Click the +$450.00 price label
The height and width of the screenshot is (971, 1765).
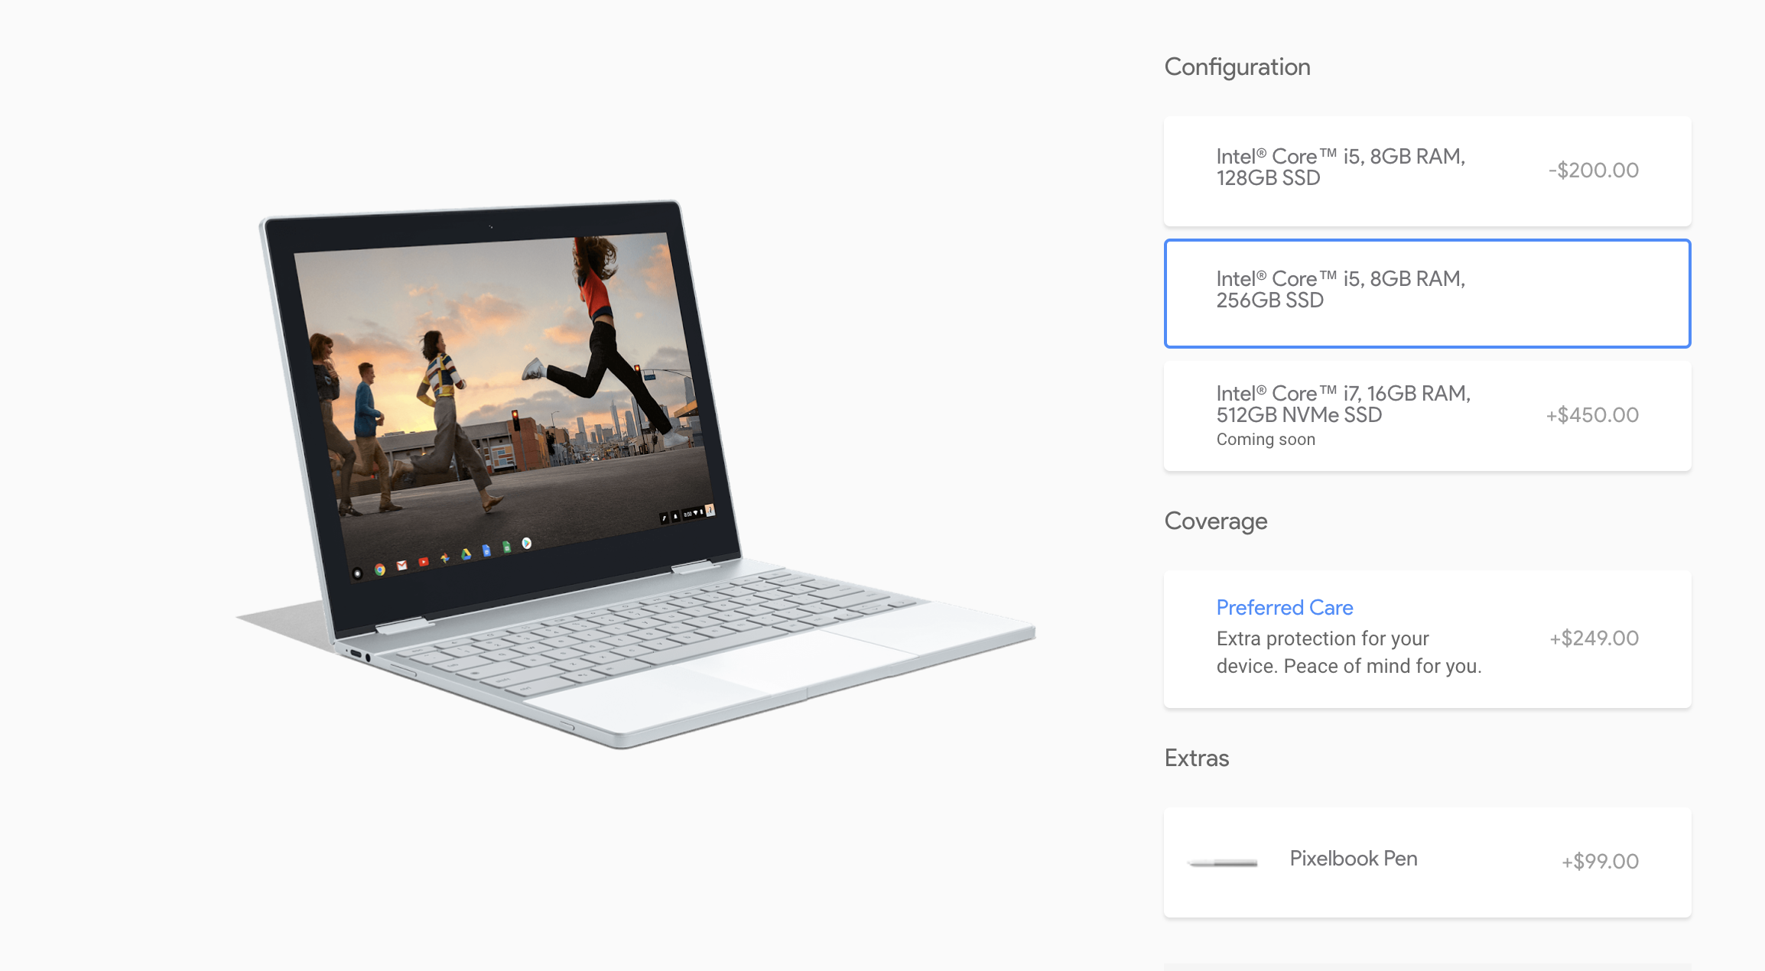[x=1592, y=414]
